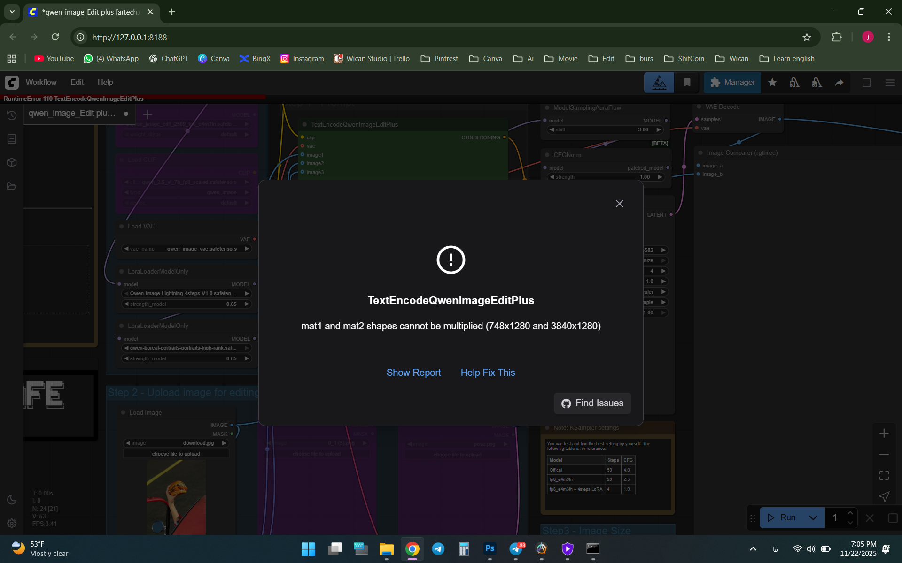Open the node library sidebar icon

click(12, 139)
